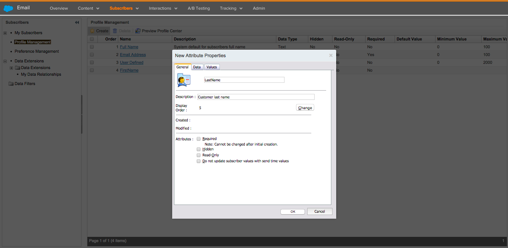Click the Preview Profile Center icon
The width and height of the screenshot is (508, 248).
[x=138, y=31]
